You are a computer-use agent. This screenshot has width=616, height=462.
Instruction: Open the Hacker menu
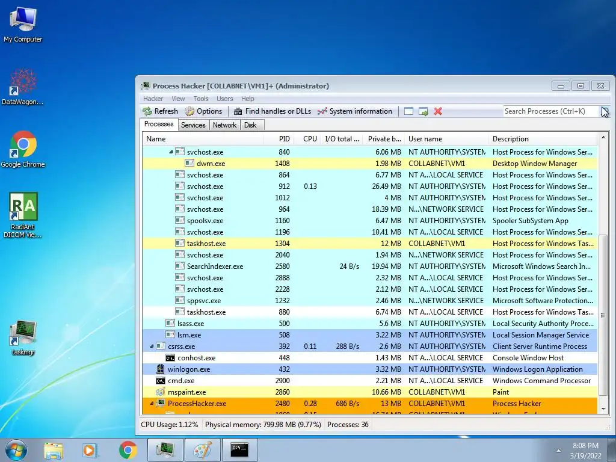click(153, 99)
